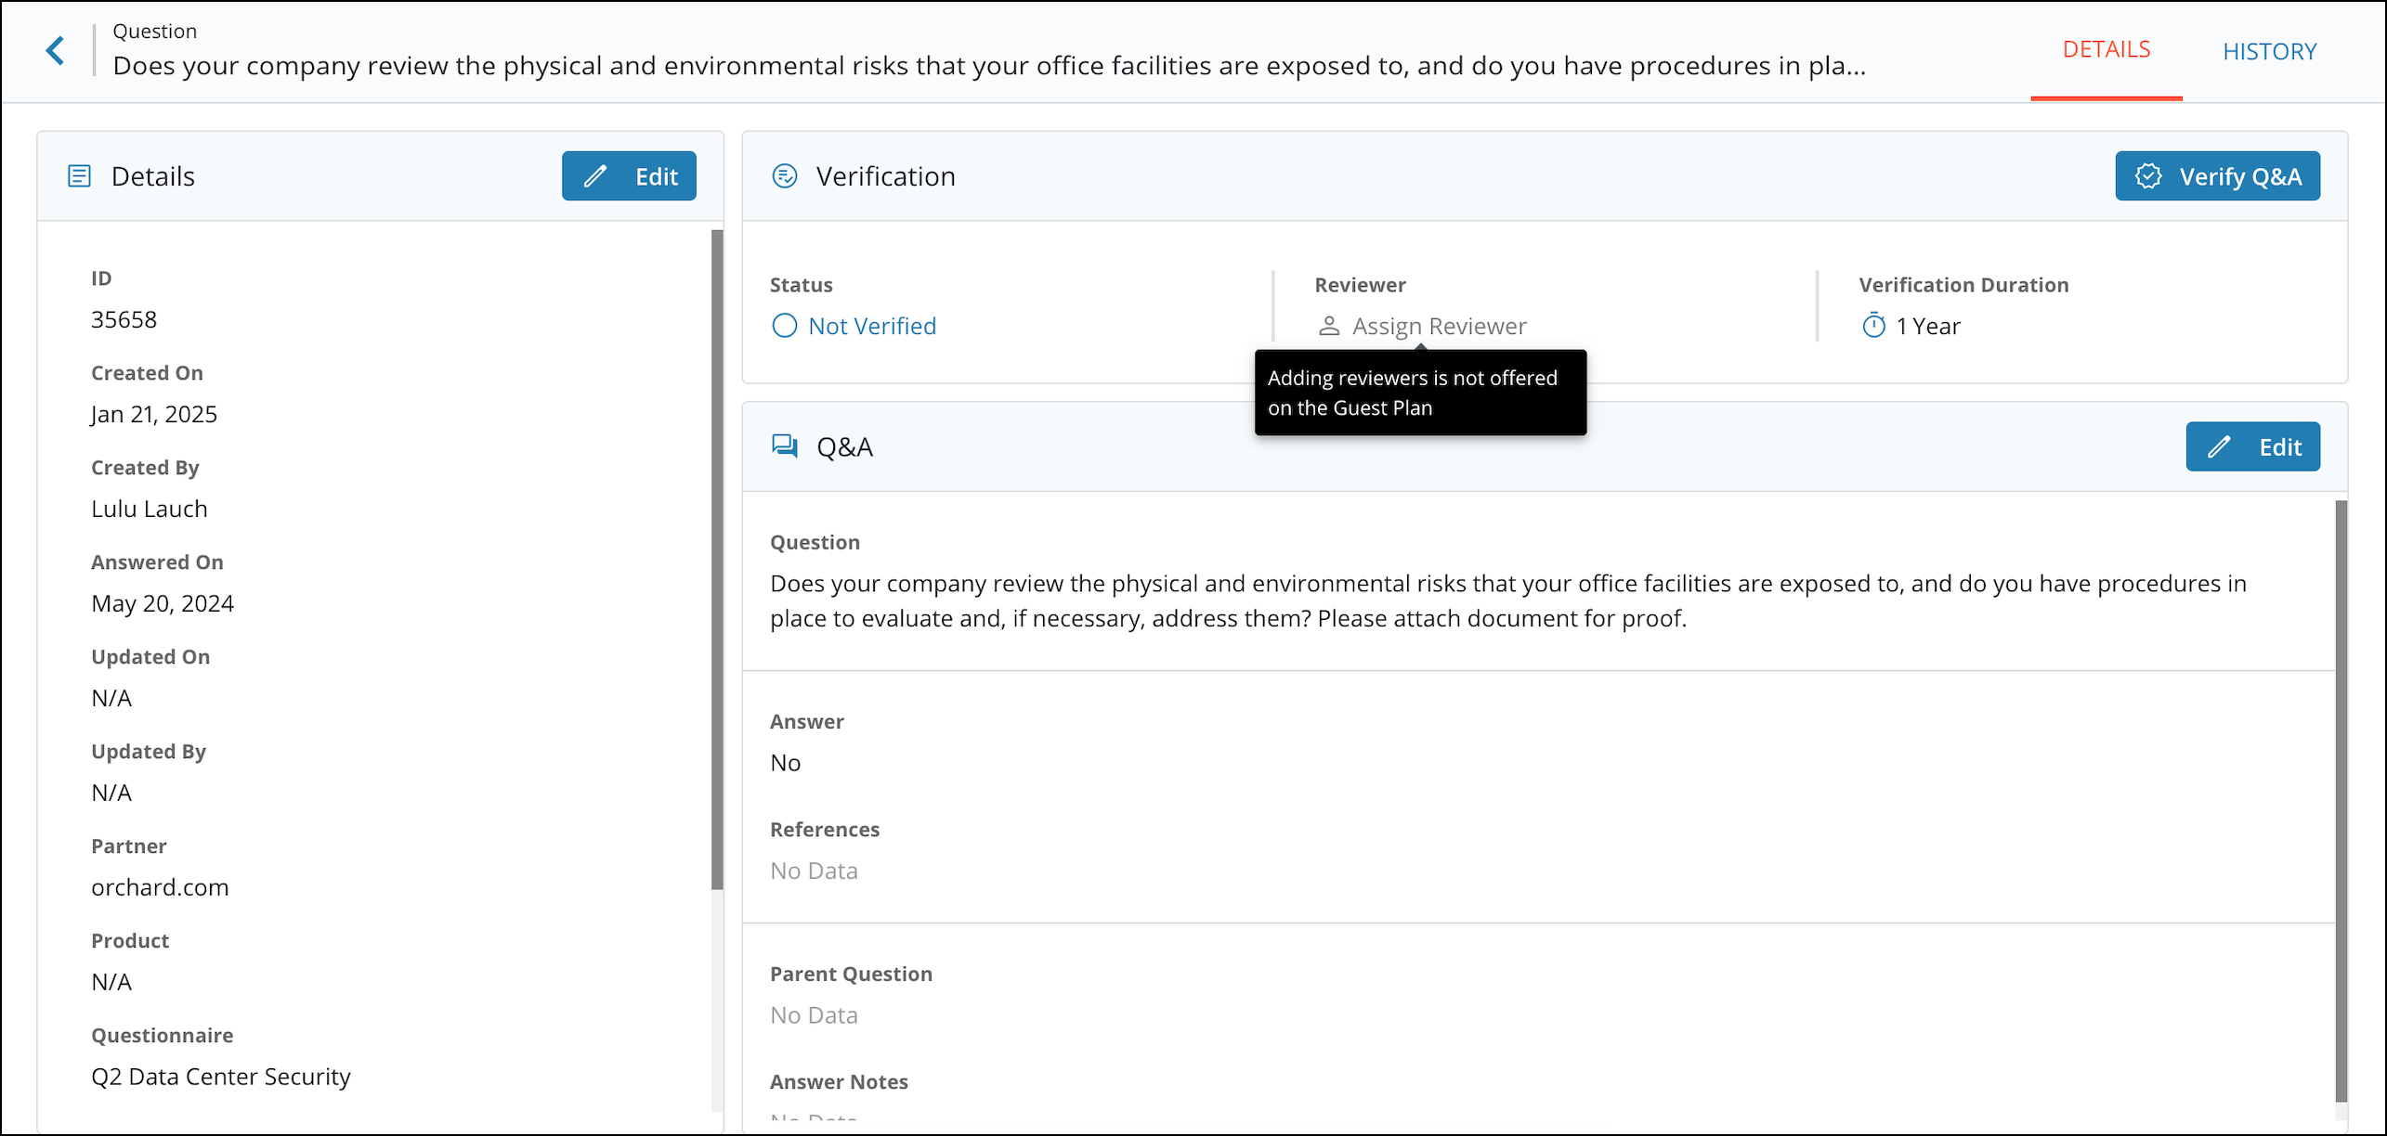This screenshot has width=2387, height=1136.
Task: Click the person icon beside Assign Reviewer
Action: [x=1329, y=326]
